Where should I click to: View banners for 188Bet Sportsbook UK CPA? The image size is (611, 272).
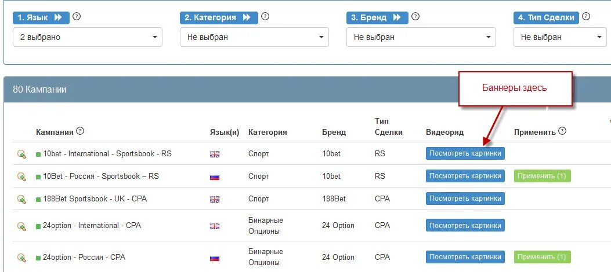[x=465, y=199]
